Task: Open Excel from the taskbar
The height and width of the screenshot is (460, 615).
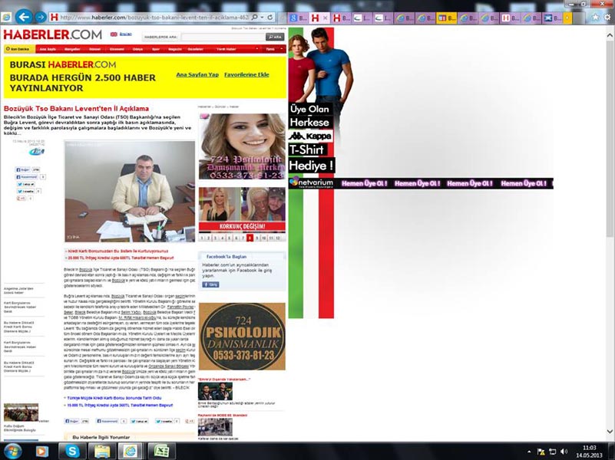Action: [161, 452]
